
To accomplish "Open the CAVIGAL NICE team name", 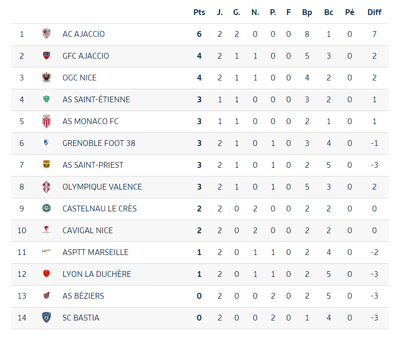I will point(88,230).
